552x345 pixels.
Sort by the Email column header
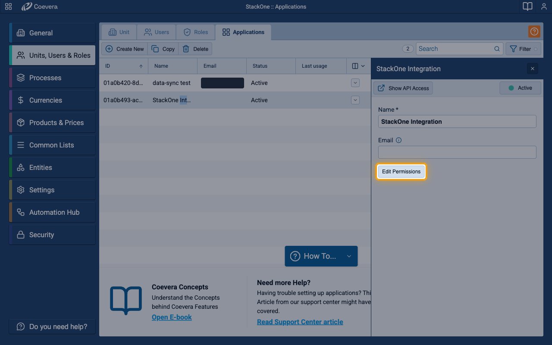point(222,66)
